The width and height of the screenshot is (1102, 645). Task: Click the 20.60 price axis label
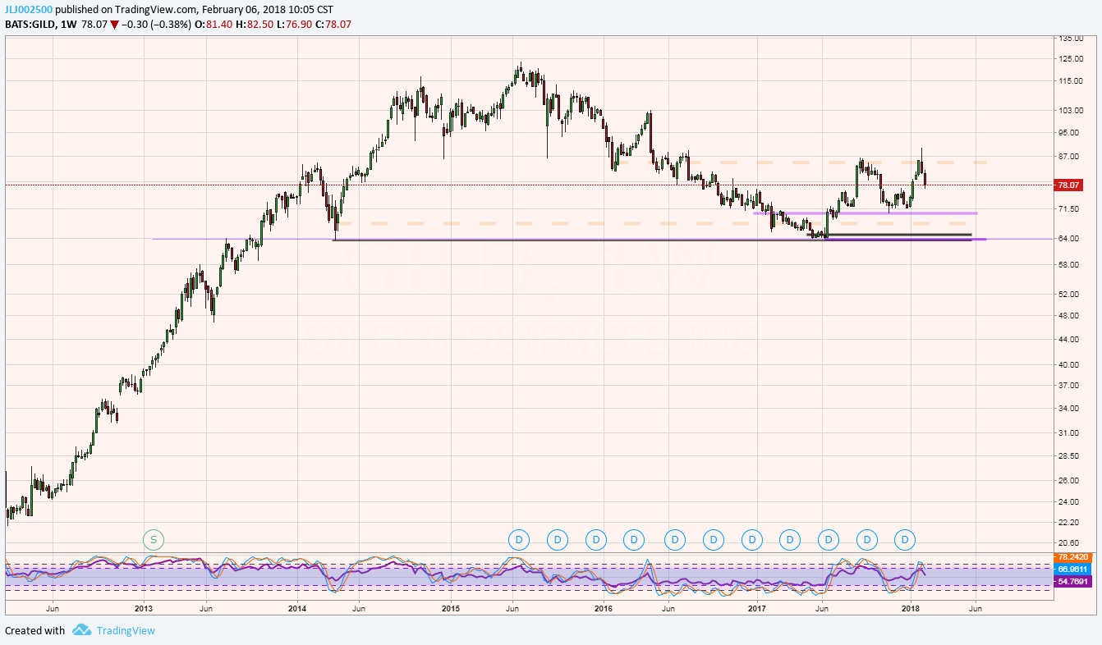[1070, 542]
